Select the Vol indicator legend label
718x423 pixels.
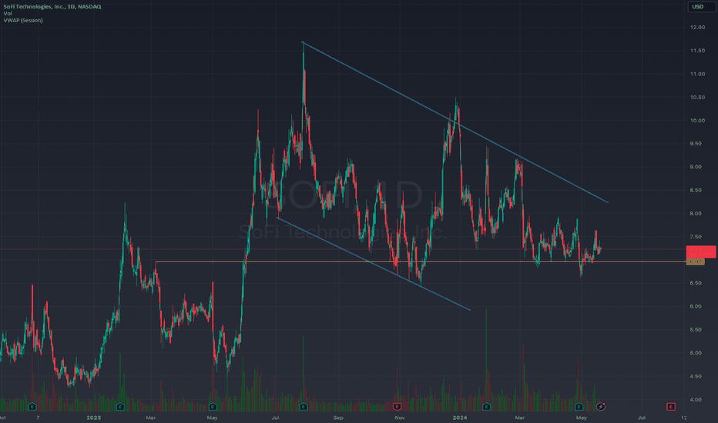click(x=8, y=13)
